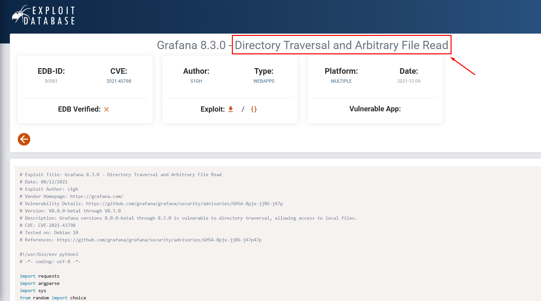Click the coding utf-8 comment line
Image resolution: width=541 pixels, height=301 pixels.
(x=50, y=261)
